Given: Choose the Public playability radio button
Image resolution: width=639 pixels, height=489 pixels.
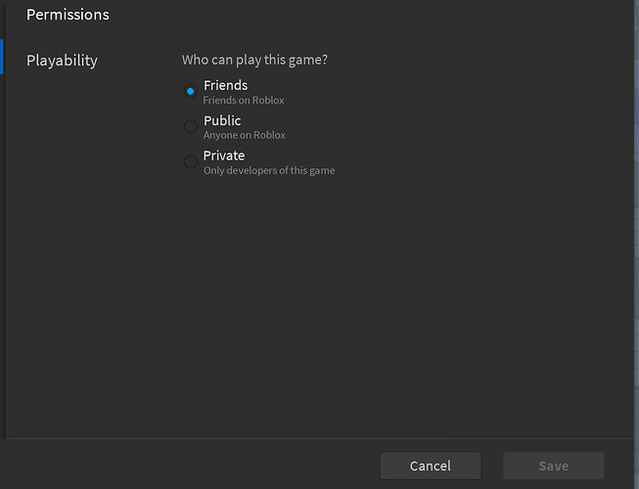Looking at the screenshot, I should coord(190,126).
